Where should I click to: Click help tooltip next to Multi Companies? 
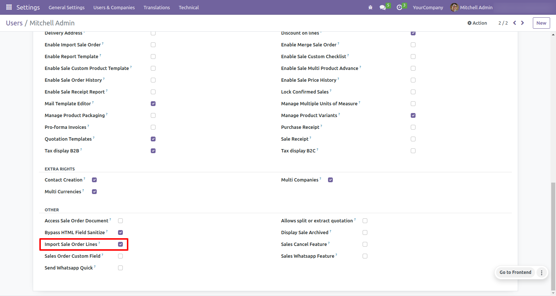pos(320,179)
